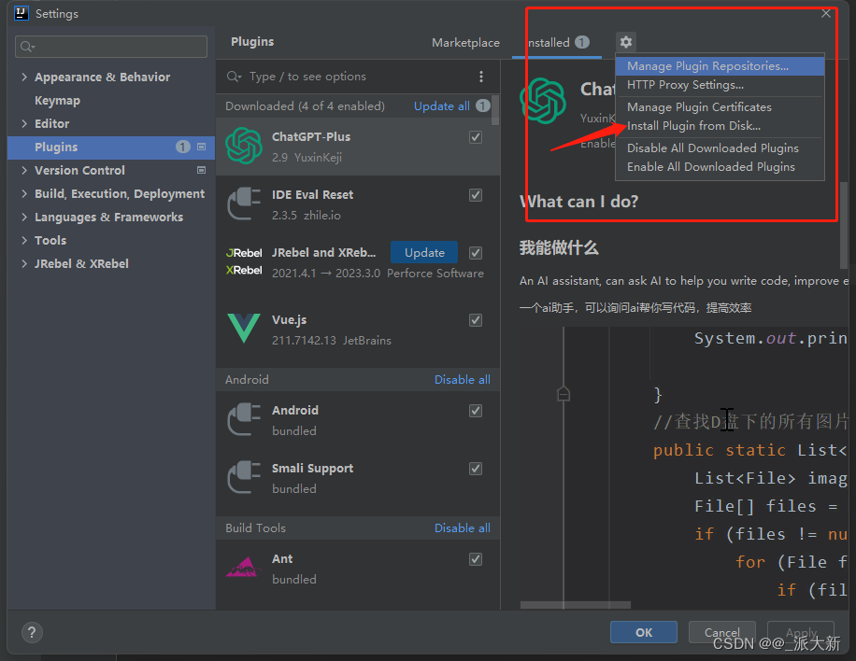Toggle the IDE Eval Reset checkbox
The width and height of the screenshot is (856, 661).
click(476, 195)
